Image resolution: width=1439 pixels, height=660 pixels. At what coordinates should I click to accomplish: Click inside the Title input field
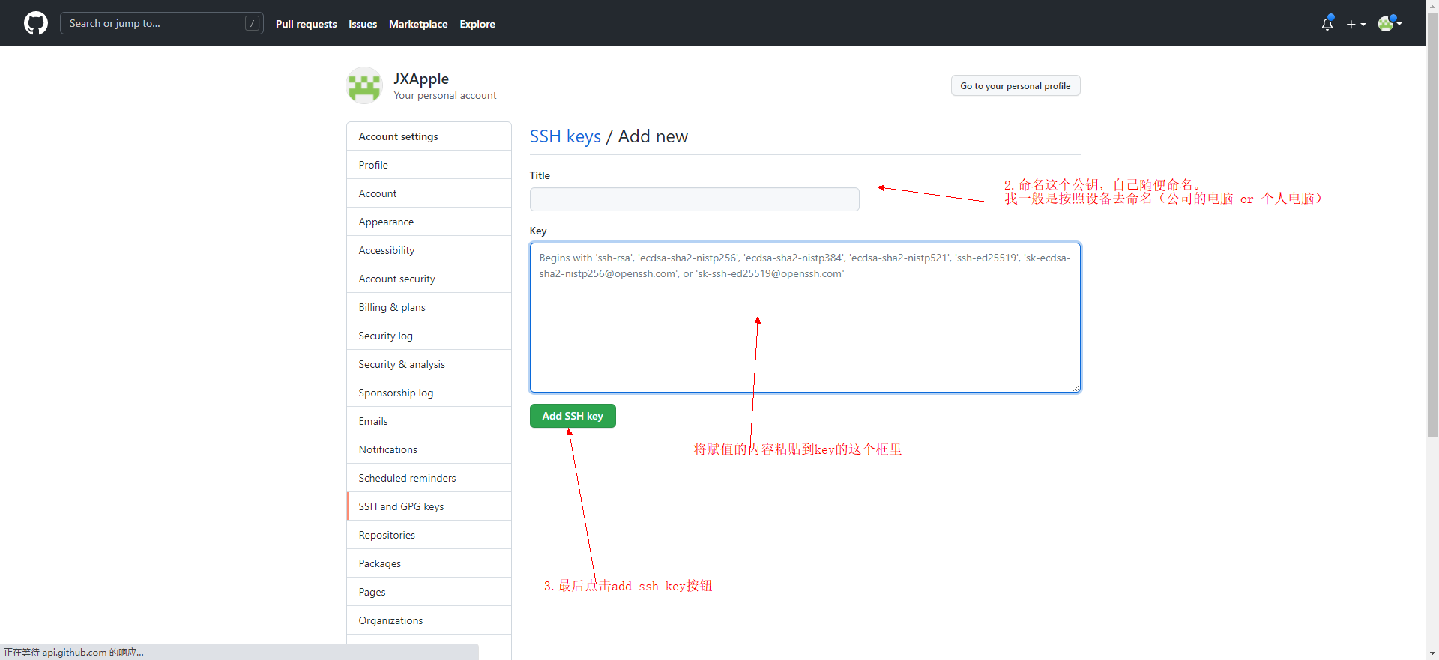[694, 199]
